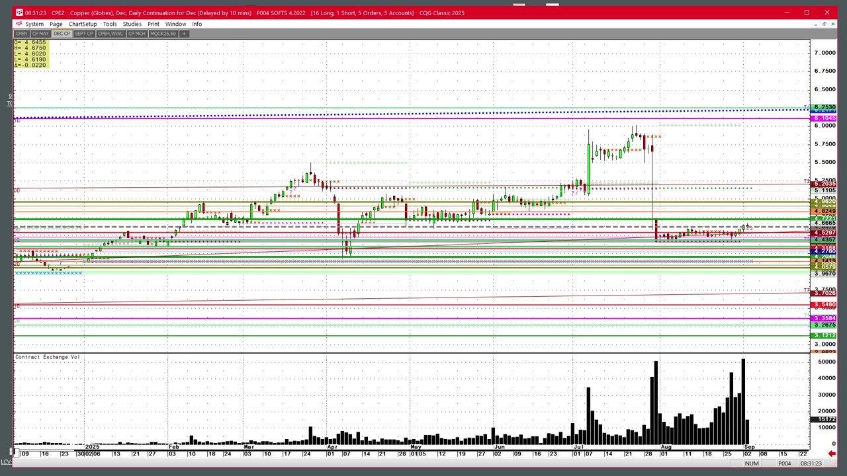Click the CQG icon beside System menu
This screenshot has height=476, width=847.
tap(19, 24)
